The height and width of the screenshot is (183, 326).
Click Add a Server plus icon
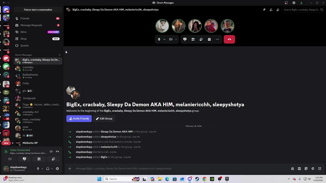click(6, 75)
